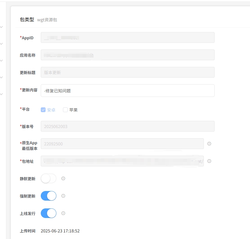The height and width of the screenshot is (239, 250).
Task: Uncheck the 安卓 platform checkbox
Action: click(x=43, y=110)
